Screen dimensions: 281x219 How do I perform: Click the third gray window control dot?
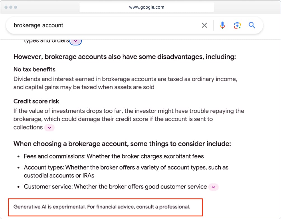(x=15, y=7)
